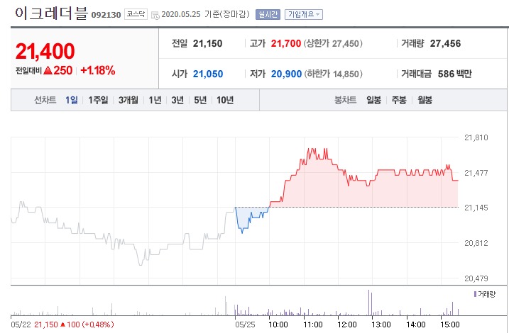
Task: Click the 13:00 time axis label
Action: coord(381,324)
